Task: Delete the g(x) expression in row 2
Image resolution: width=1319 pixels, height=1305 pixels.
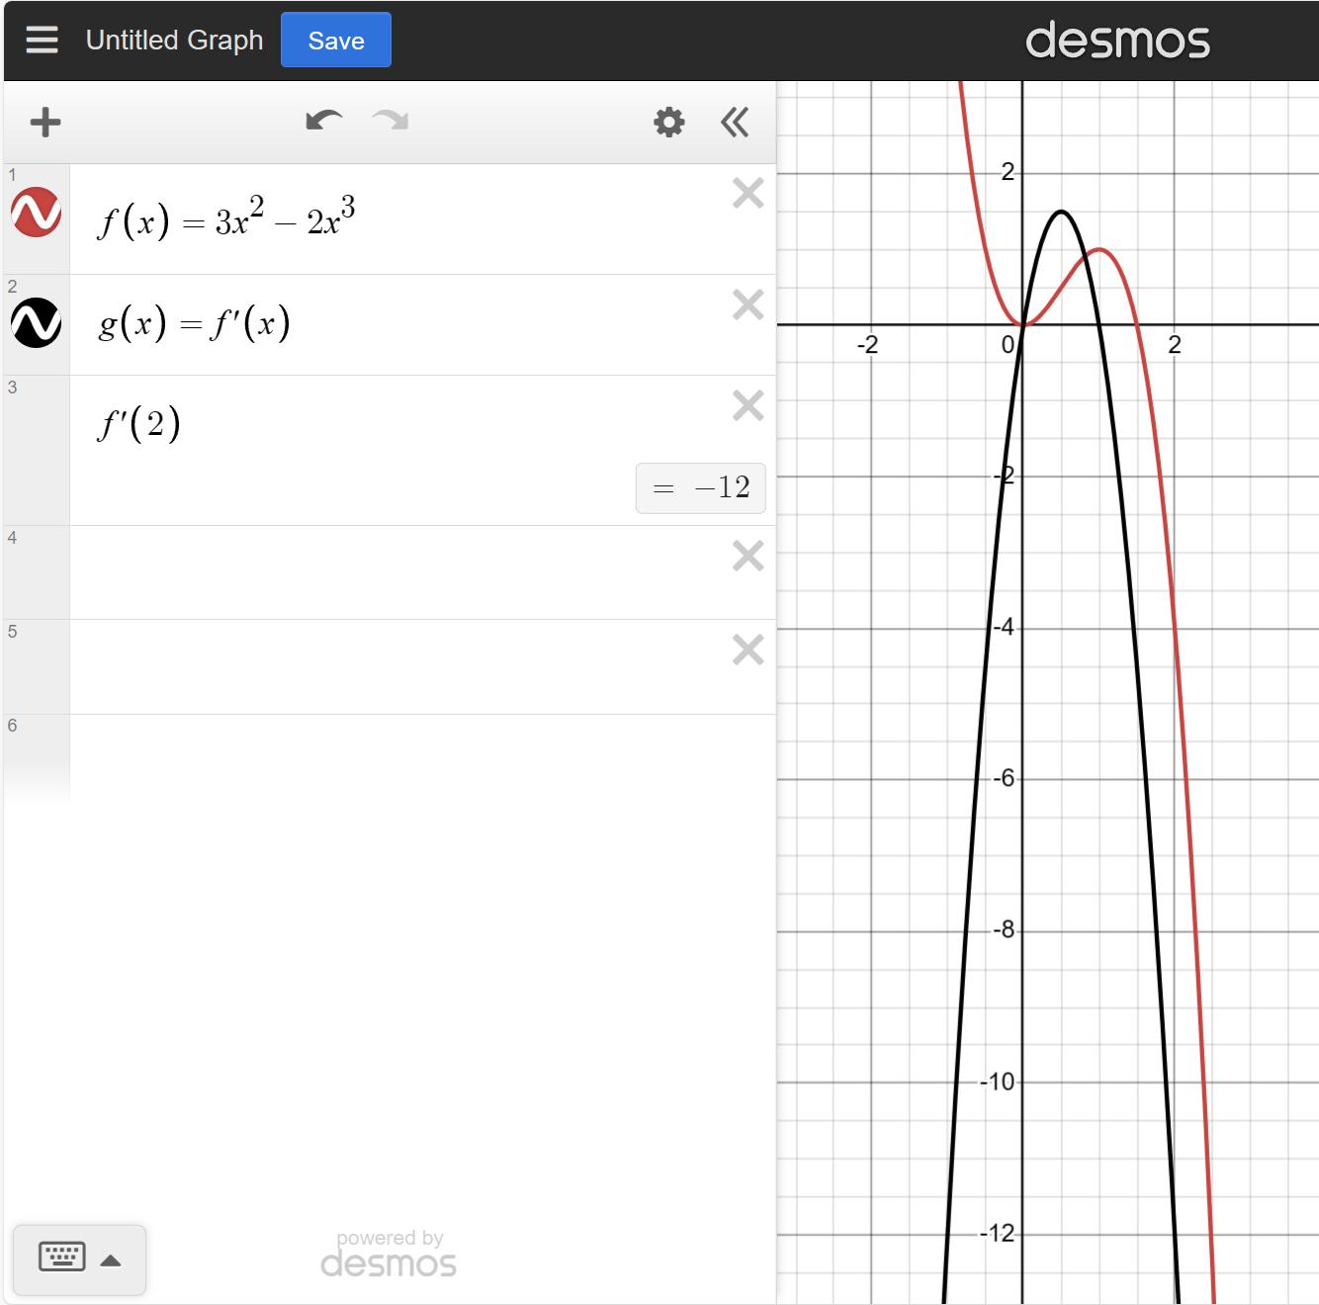Action: [x=747, y=305]
